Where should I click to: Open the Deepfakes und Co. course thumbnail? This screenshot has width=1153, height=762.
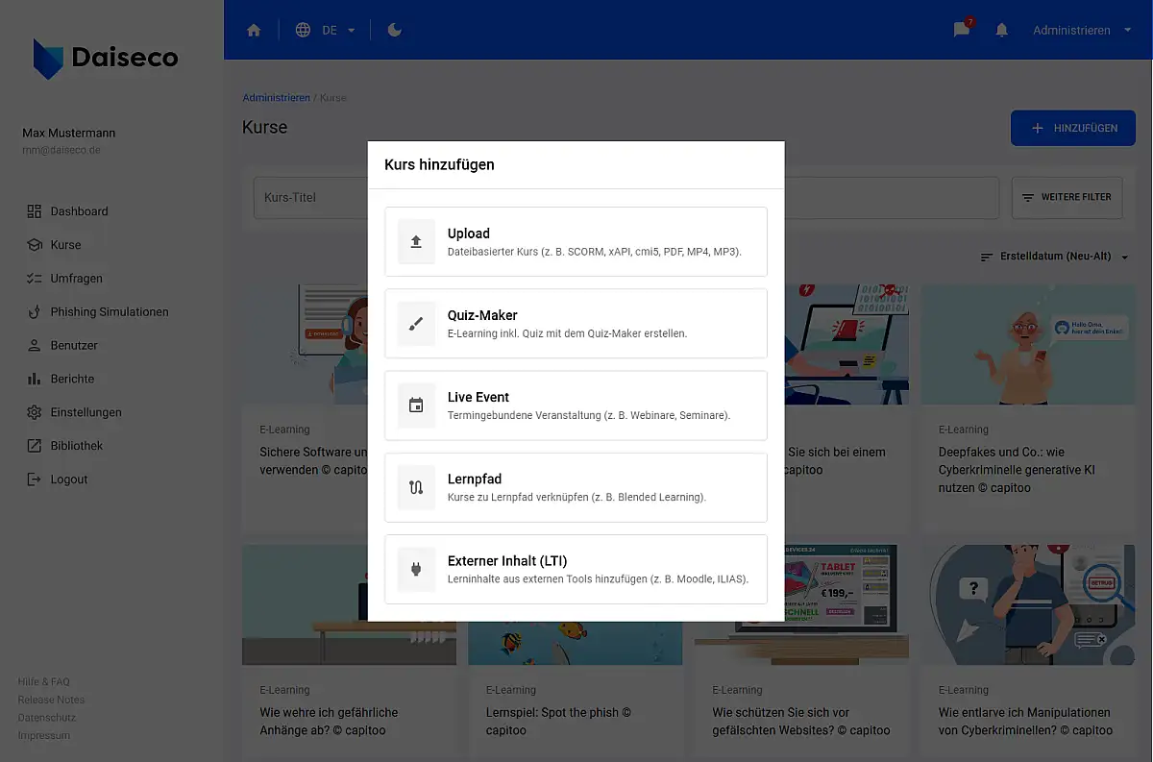(x=1027, y=344)
